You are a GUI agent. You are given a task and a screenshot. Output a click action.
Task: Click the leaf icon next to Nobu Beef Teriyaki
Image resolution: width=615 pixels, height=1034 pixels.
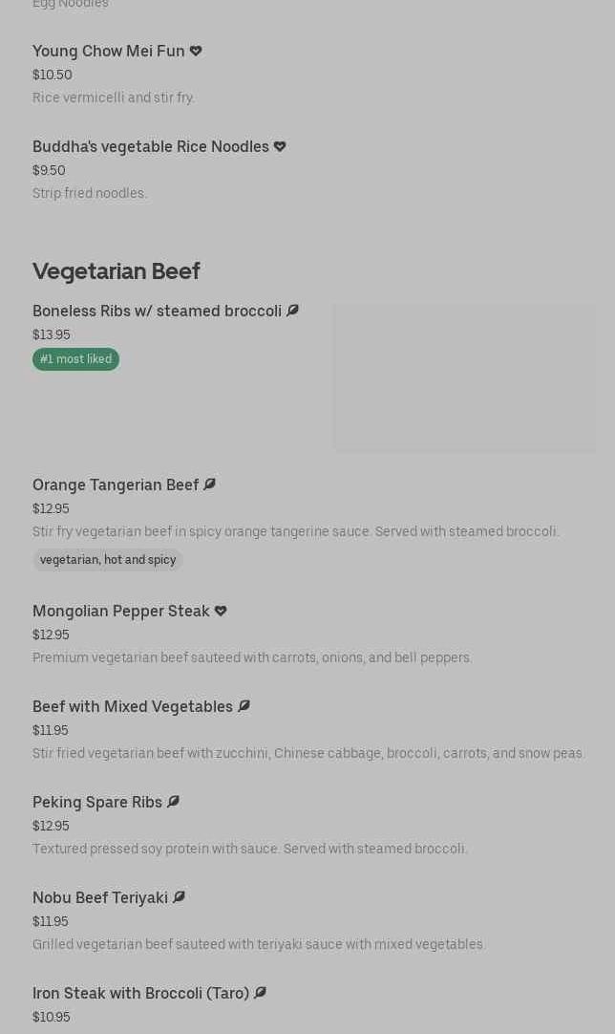(x=179, y=897)
